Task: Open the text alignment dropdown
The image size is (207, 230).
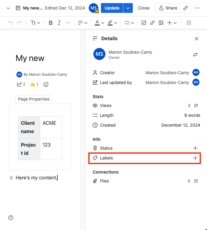Action: tap(82, 23)
